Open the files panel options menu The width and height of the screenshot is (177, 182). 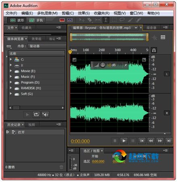[x=59, y=28]
